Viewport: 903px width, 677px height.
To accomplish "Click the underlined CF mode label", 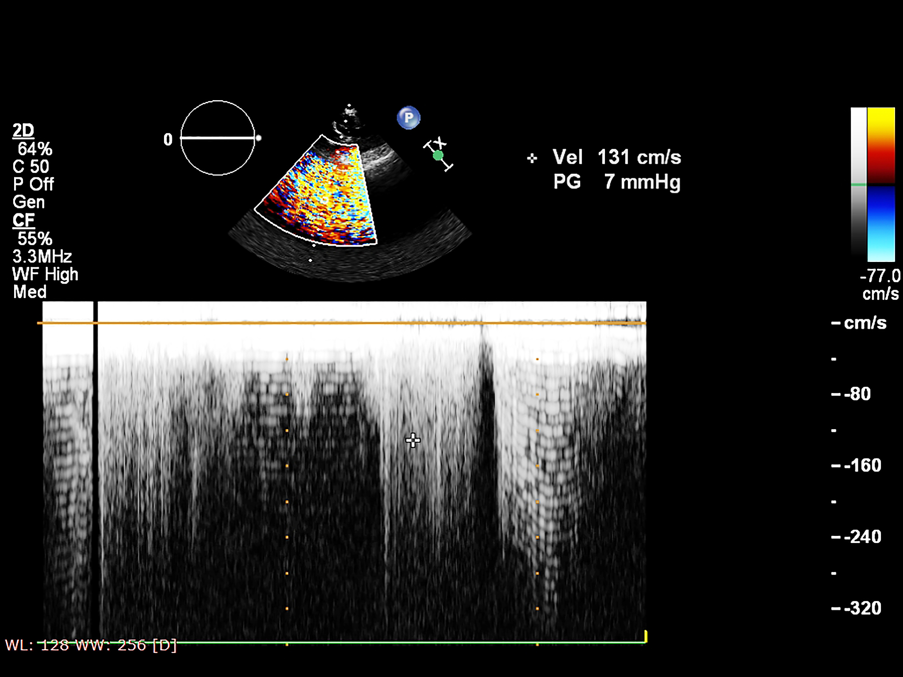I will 23,220.
